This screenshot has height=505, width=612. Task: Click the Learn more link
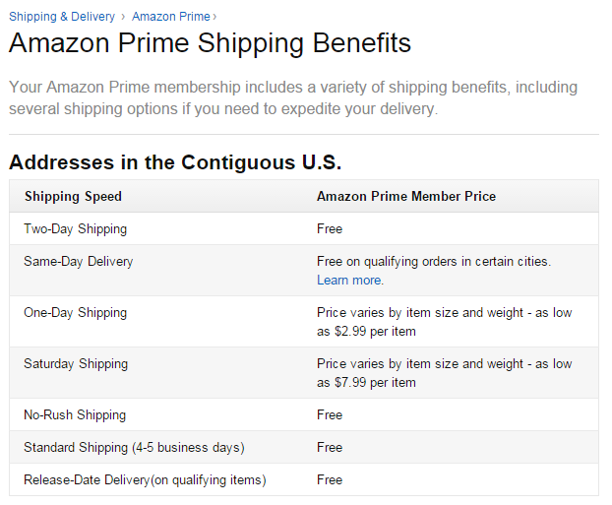pyautogui.click(x=349, y=281)
